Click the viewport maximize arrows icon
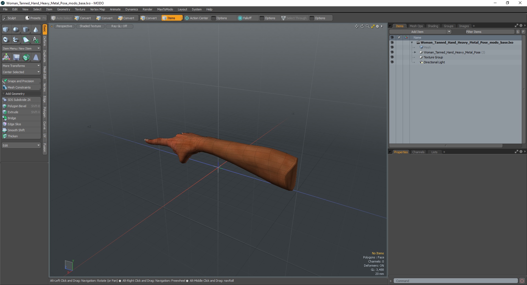Viewport: 527px width, 285px height. [x=373, y=26]
